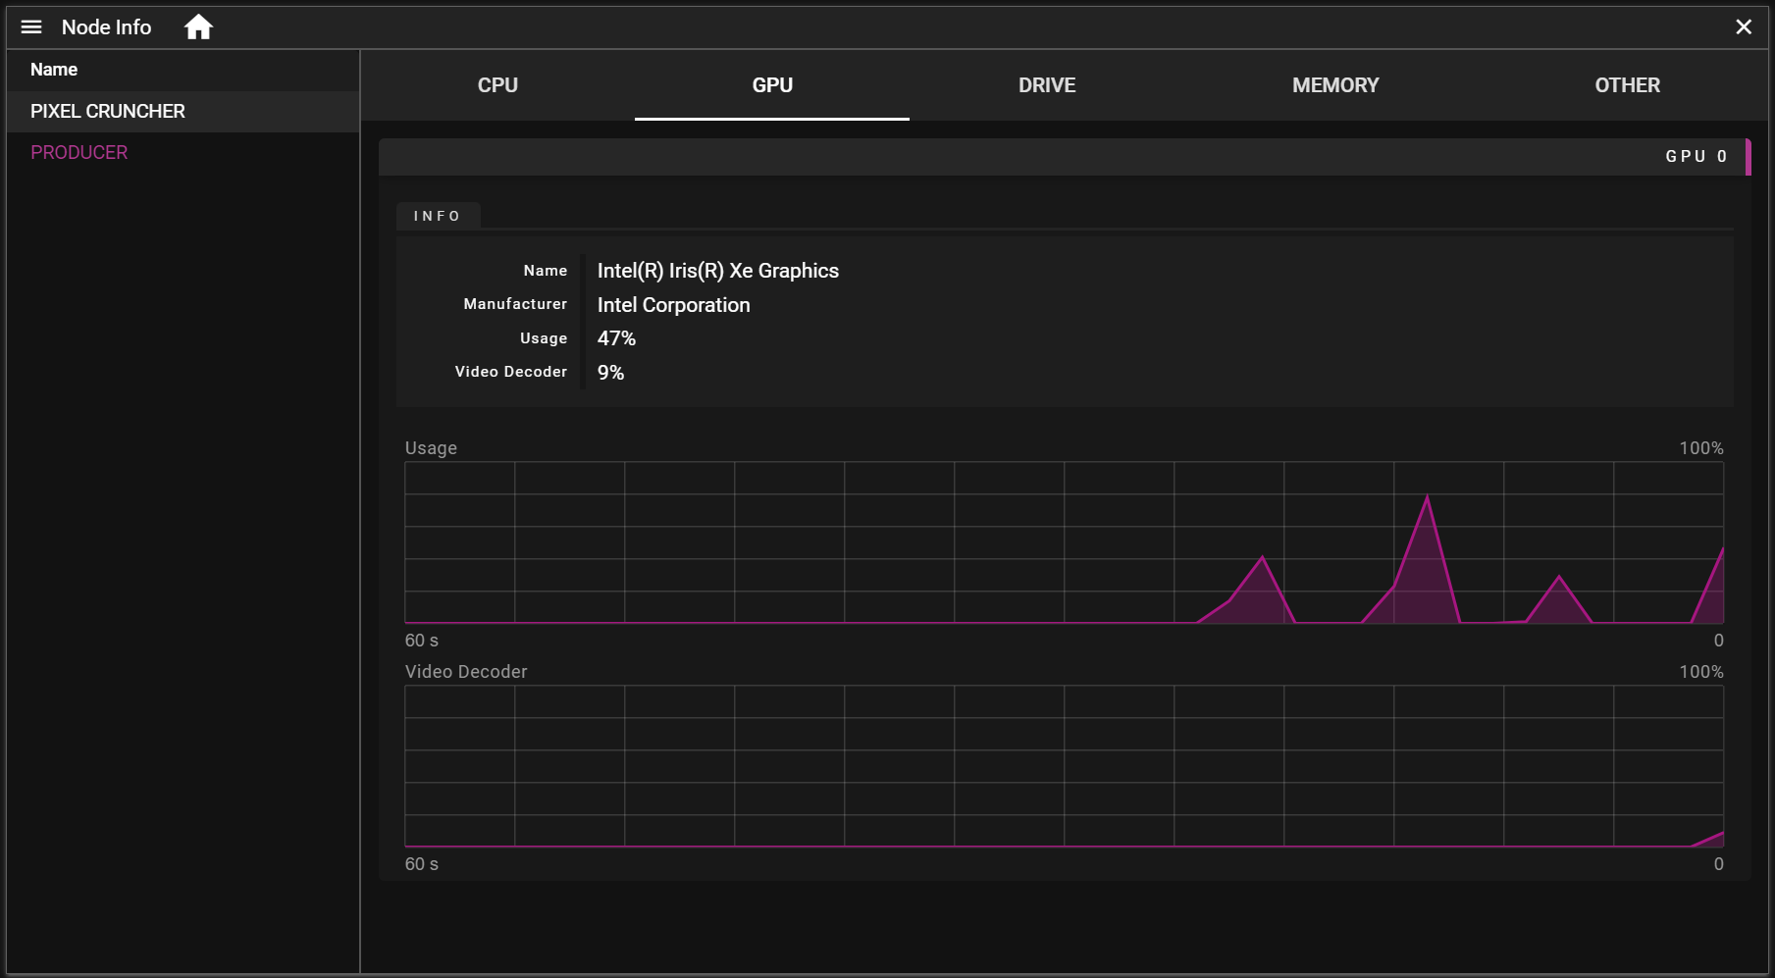Switch to the CPU tab

click(497, 85)
